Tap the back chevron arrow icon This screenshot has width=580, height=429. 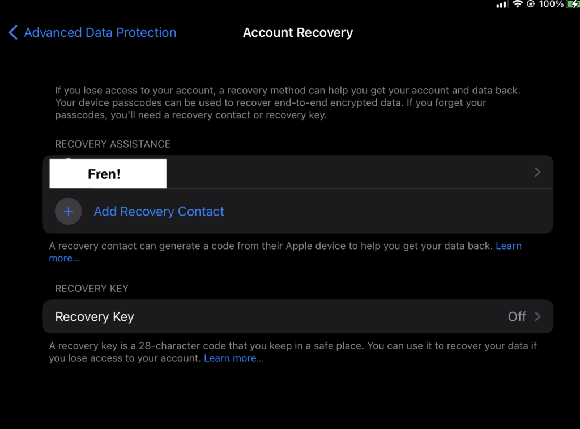pos(13,32)
